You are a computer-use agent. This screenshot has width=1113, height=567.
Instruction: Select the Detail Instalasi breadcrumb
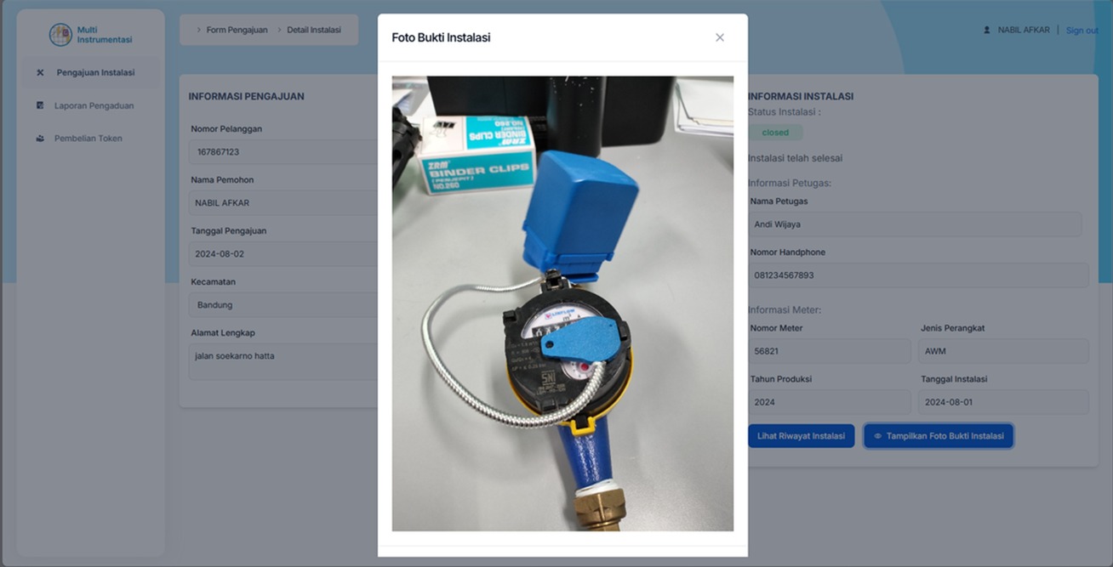(x=313, y=30)
